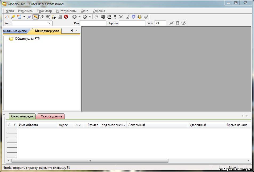This screenshot has width=254, height=172.
Task: Click the queue horizontal scrollbar thumb
Action: click(x=90, y=161)
